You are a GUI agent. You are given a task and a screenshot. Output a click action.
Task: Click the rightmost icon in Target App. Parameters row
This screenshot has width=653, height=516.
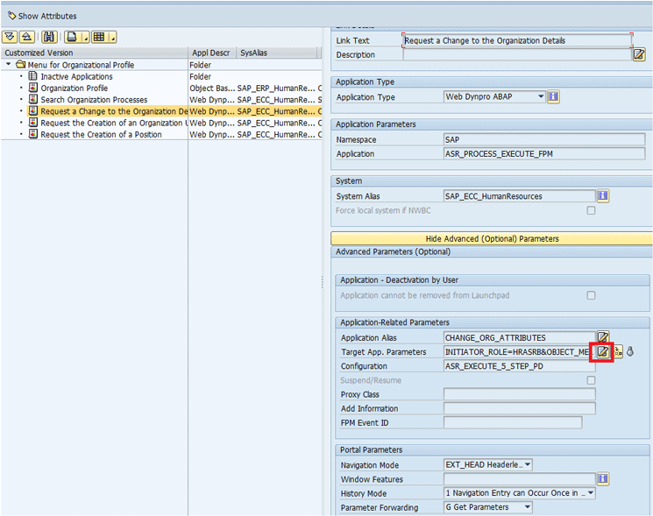click(630, 351)
